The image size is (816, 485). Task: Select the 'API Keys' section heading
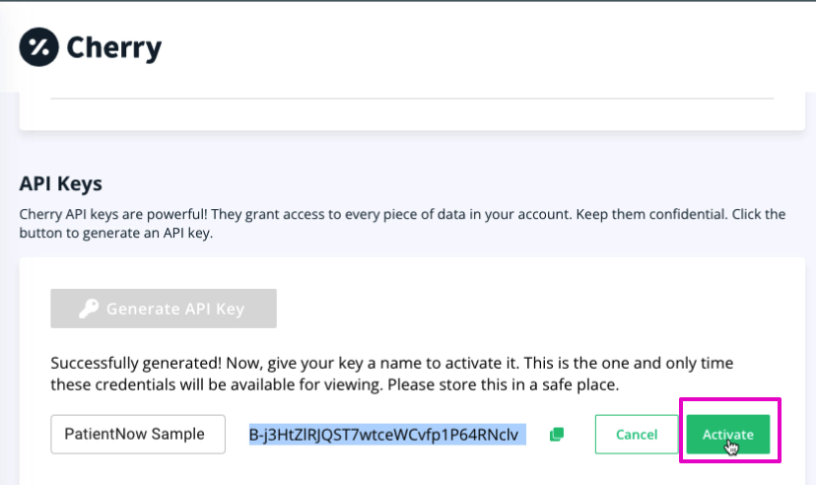[61, 183]
